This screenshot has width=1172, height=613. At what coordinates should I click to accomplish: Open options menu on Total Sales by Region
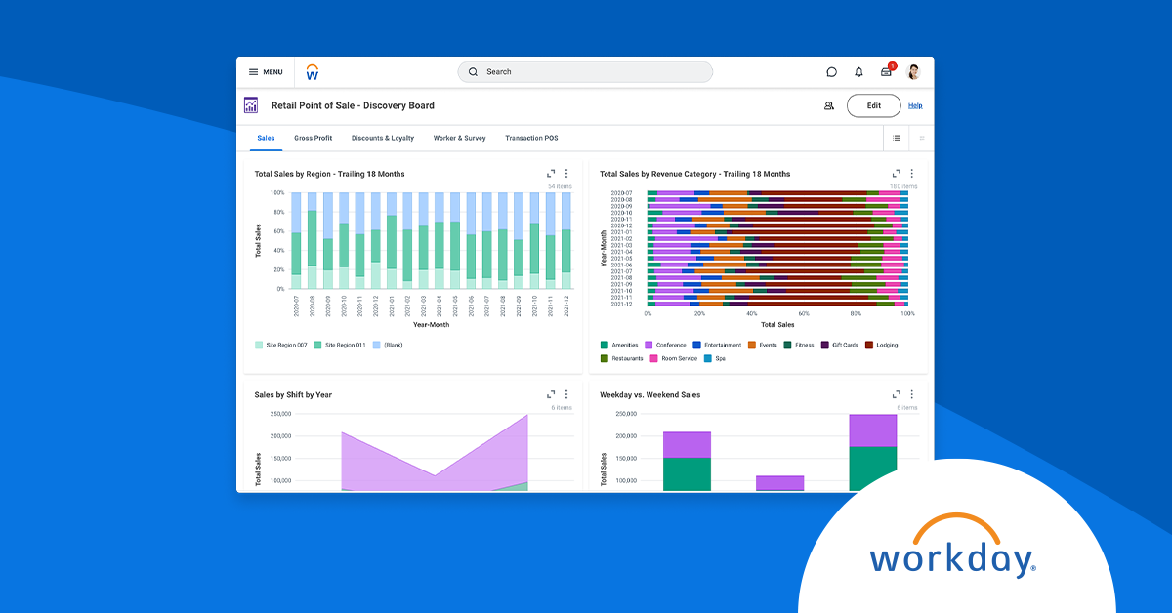(x=566, y=173)
